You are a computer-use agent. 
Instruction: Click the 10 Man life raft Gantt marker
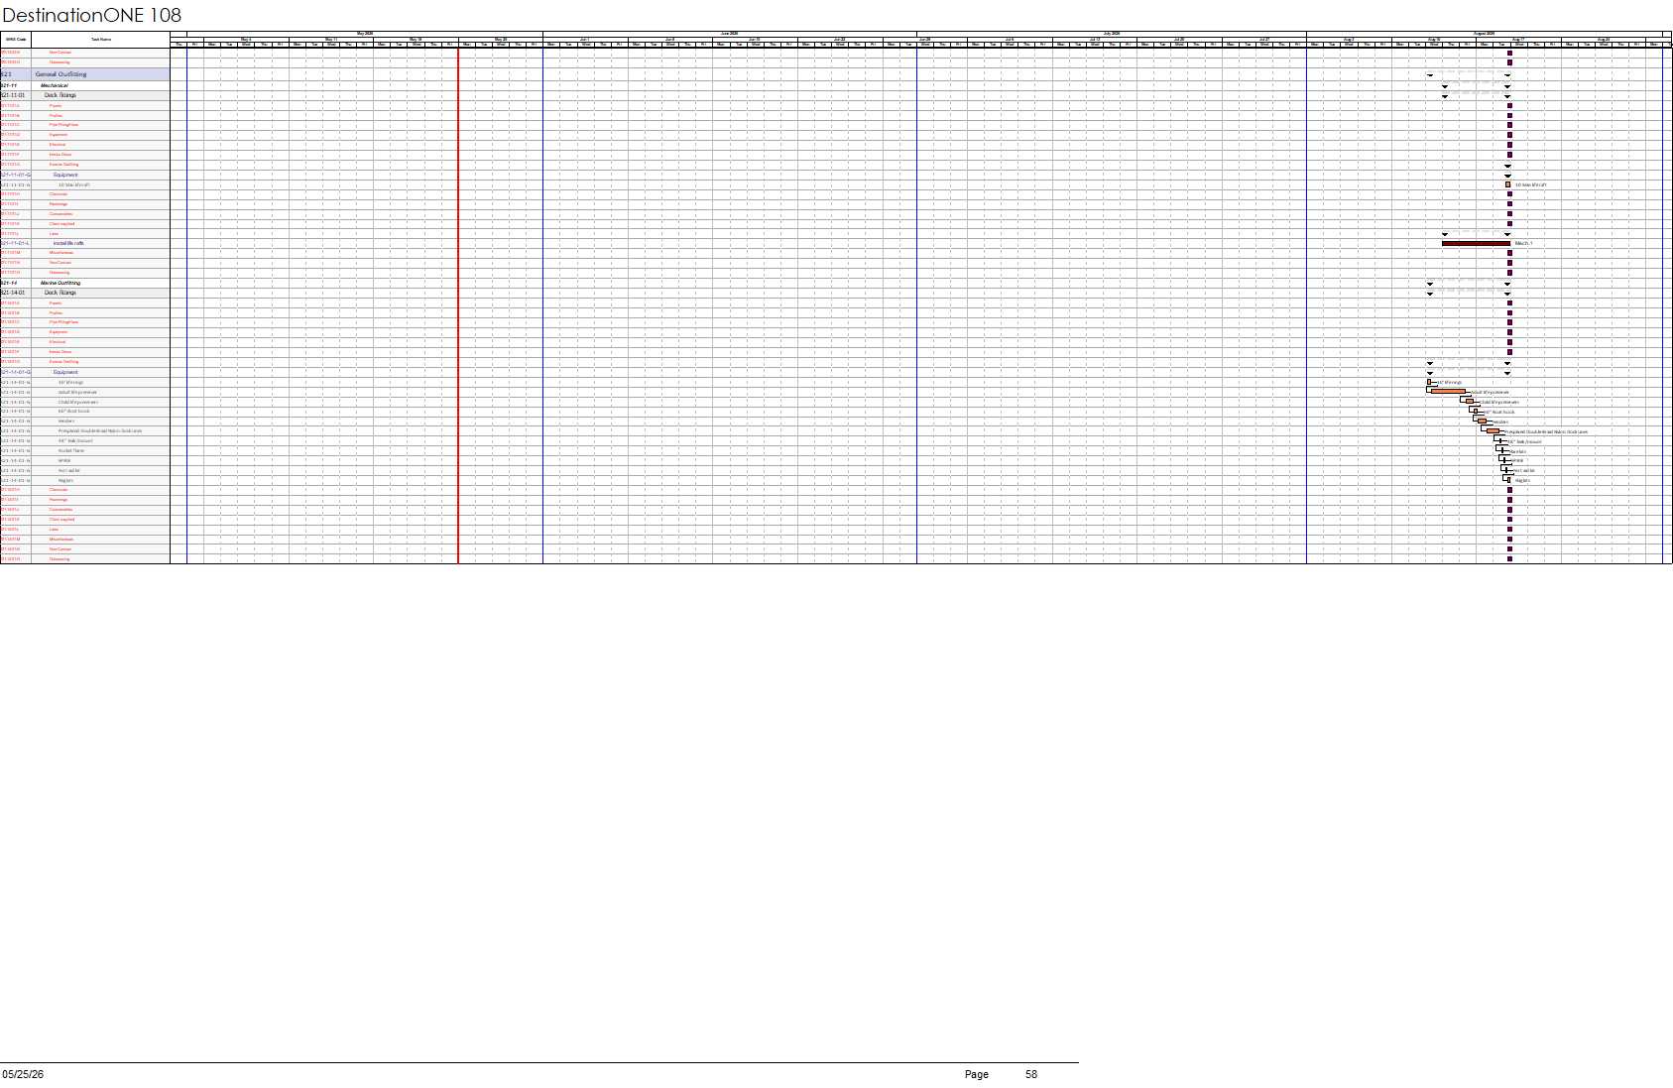pyautogui.click(x=1507, y=184)
